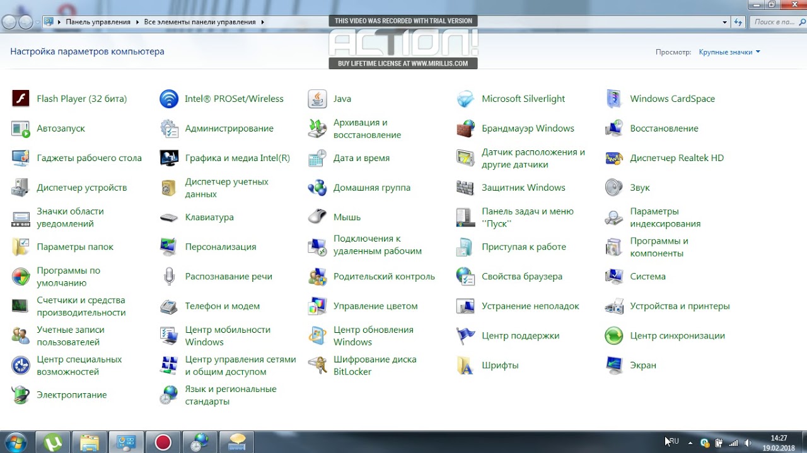Image resolution: width=807 pixels, height=453 pixels.
Task: Open Учетные записи пользователей link
Action: [71, 336]
